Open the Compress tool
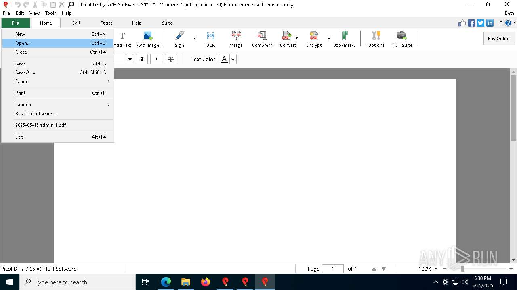 262,39
